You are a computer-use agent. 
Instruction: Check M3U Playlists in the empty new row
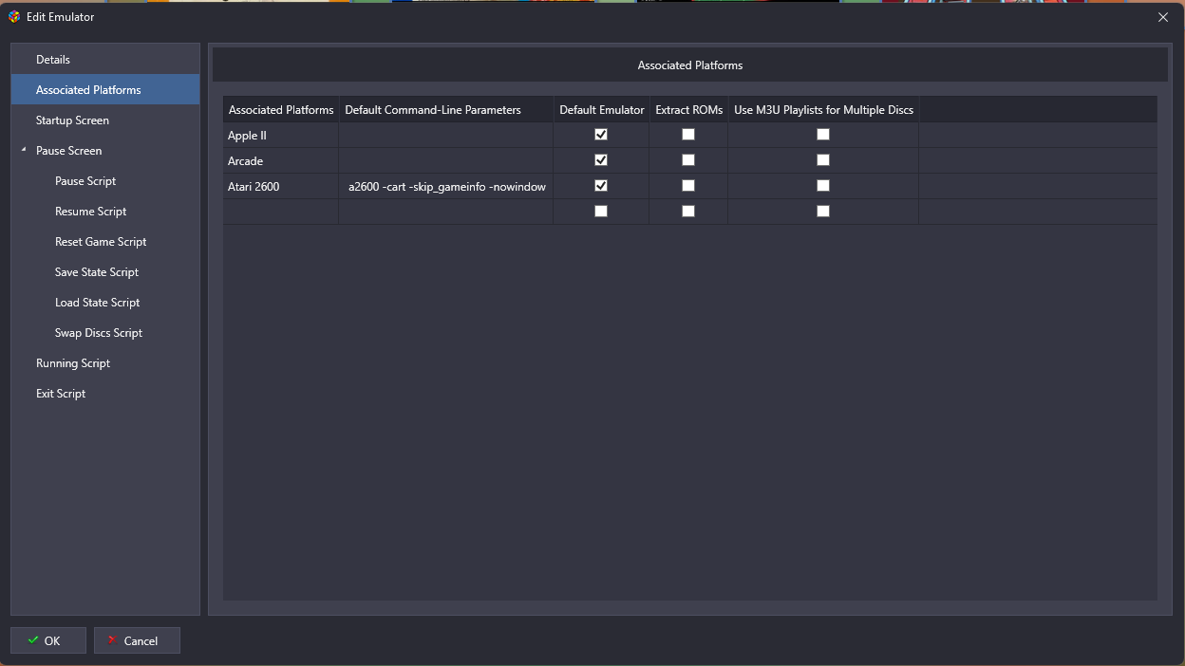click(823, 212)
